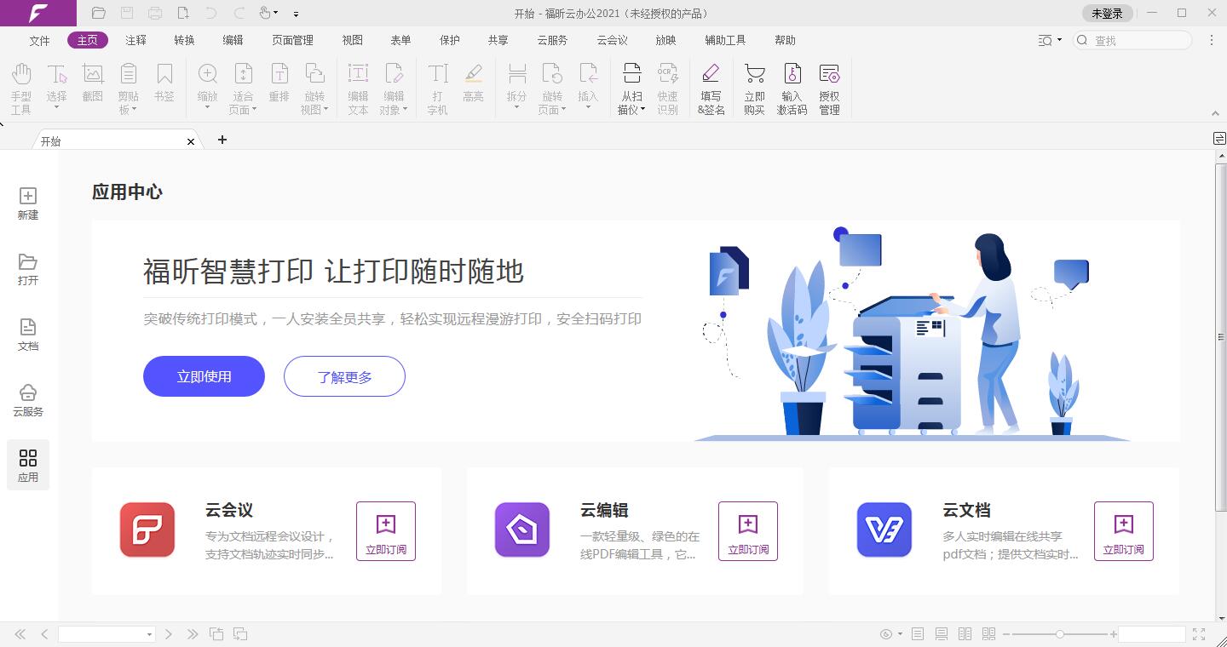Toggle fullscreen mode at bottom right

coord(1199,634)
